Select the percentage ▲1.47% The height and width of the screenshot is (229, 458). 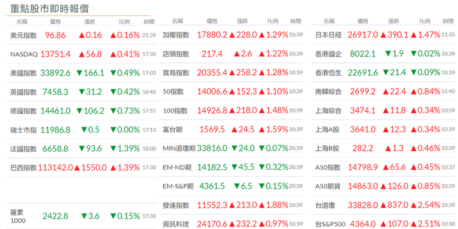[x=426, y=35]
